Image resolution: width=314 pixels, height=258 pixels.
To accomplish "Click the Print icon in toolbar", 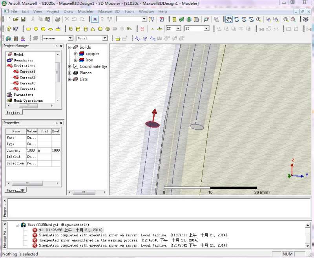I will pos(57,19).
